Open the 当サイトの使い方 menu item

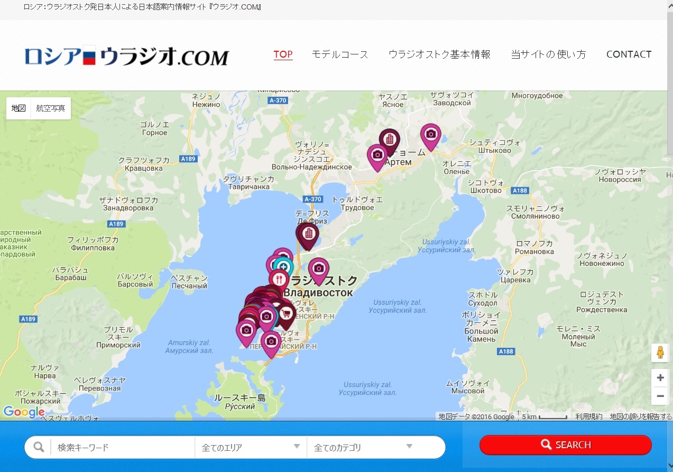coord(548,54)
